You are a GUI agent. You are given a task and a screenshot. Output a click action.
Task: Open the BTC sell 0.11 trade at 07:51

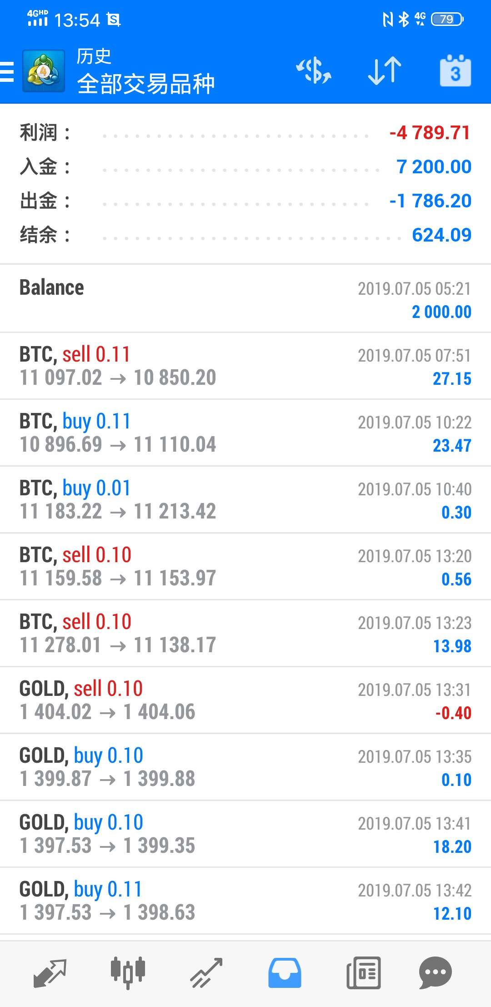245,366
